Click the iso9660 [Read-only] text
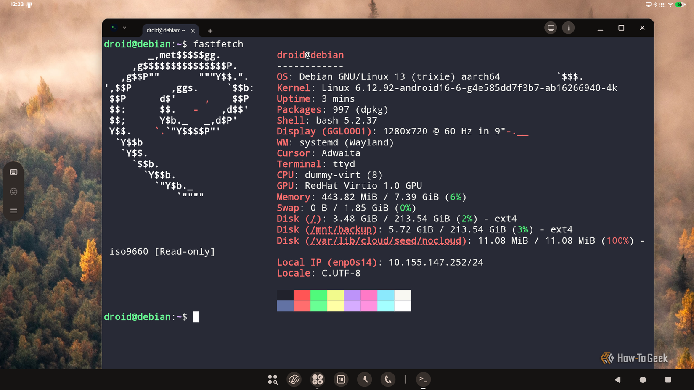This screenshot has width=694, height=390. (162, 251)
